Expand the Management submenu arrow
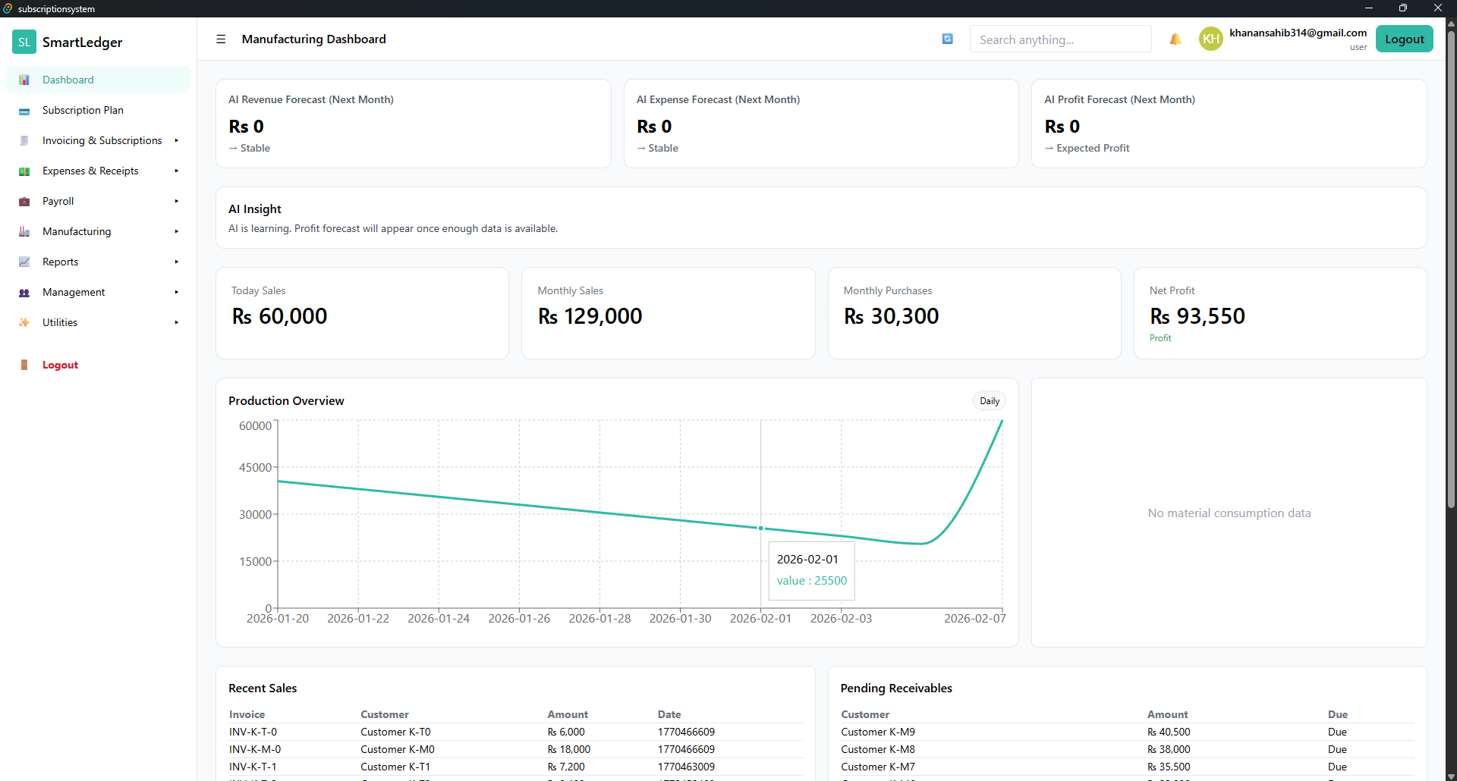This screenshot has height=781, width=1457. 177,292
